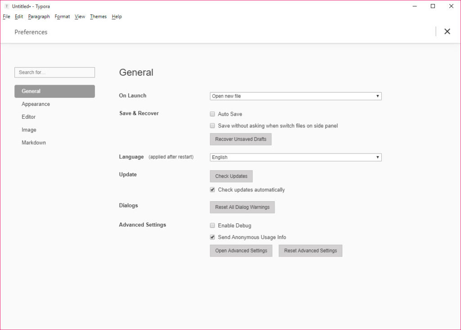The height and width of the screenshot is (330, 461).
Task: Click the Advanced Settings label
Action: point(143,225)
